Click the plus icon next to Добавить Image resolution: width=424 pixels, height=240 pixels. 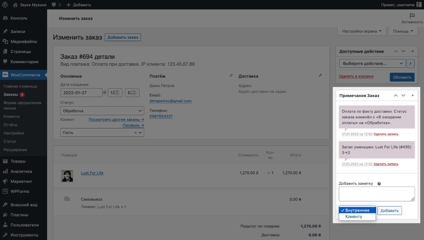point(68,5)
